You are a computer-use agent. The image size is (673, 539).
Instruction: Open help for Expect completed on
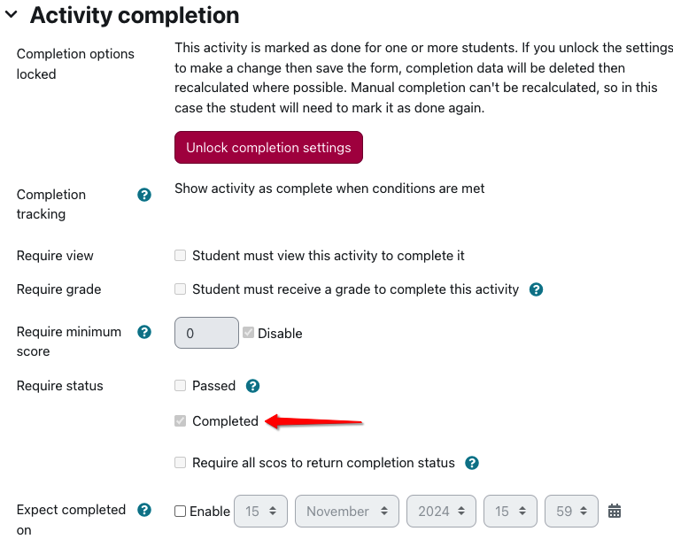click(x=144, y=510)
